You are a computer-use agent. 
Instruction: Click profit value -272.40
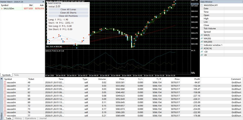pyautogui.click(x=197, y=106)
